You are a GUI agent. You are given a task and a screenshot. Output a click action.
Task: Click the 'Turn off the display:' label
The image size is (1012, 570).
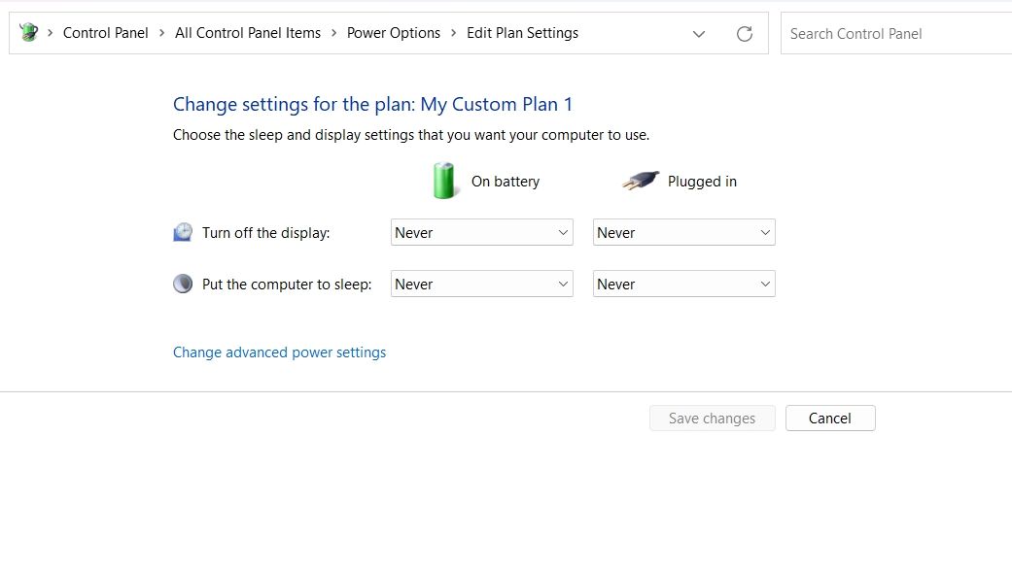click(x=266, y=233)
